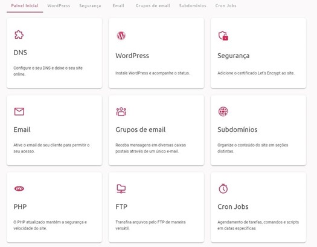This screenshot has height=247, width=317.
Task: Open the DNS card title
Action: point(20,53)
